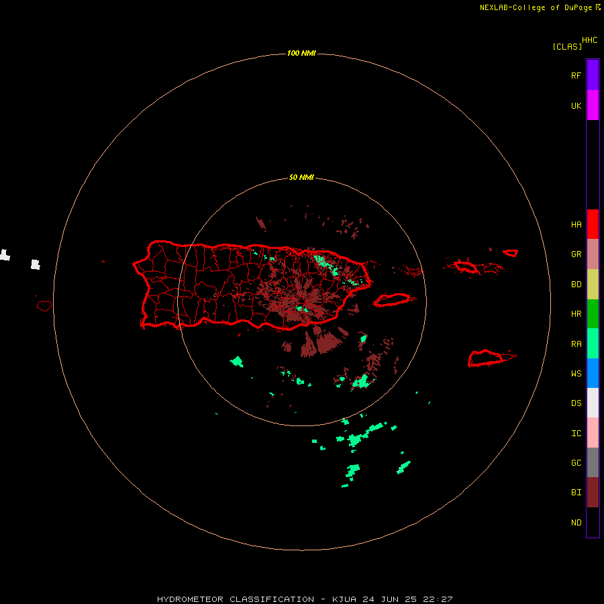Click the RA bright green legend swatch
Viewport: 604px width, 604px height.
coord(593,344)
